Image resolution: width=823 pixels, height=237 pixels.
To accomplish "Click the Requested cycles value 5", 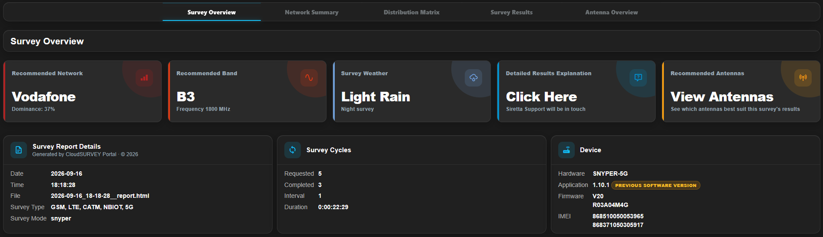I will click(320, 174).
